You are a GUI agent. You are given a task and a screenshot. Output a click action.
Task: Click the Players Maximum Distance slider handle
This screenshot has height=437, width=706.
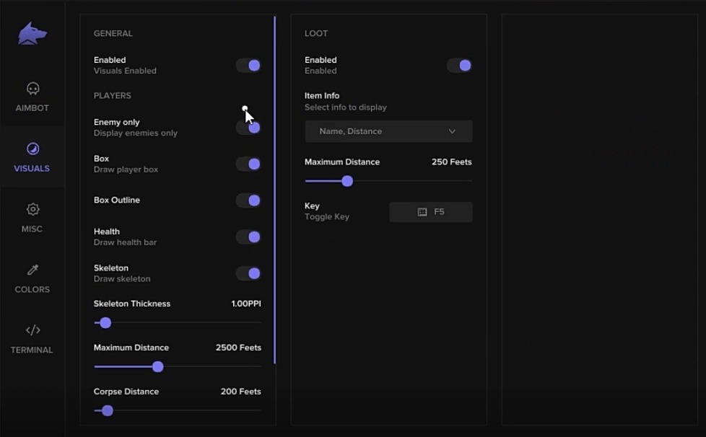click(x=157, y=367)
